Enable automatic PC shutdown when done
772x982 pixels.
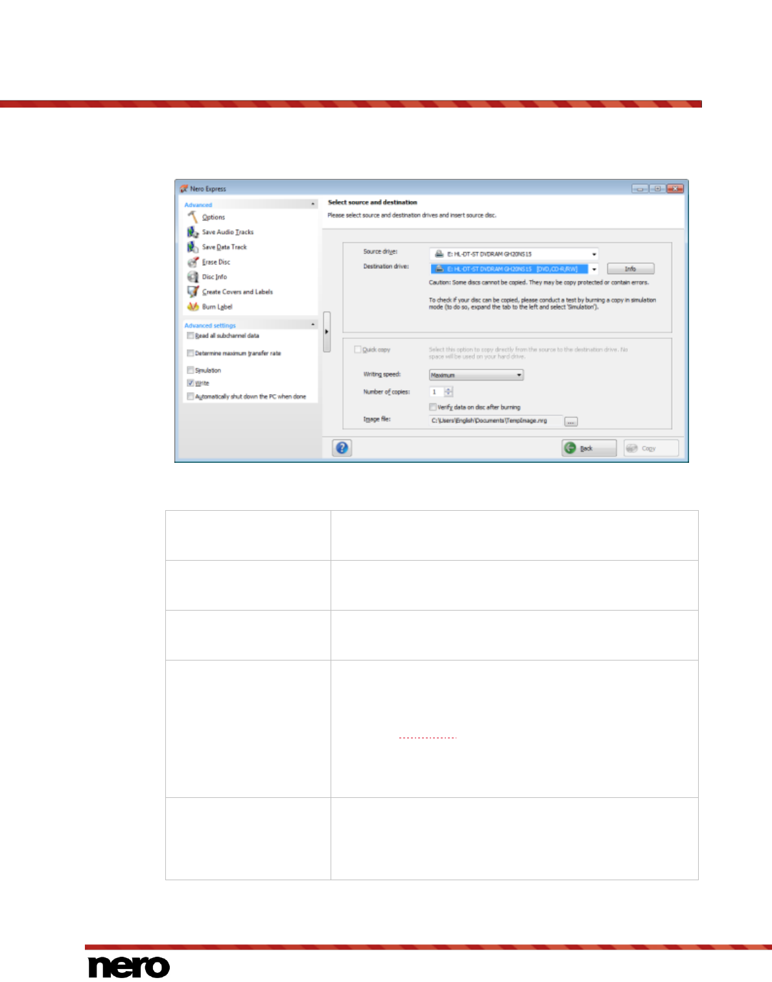pyautogui.click(x=191, y=396)
